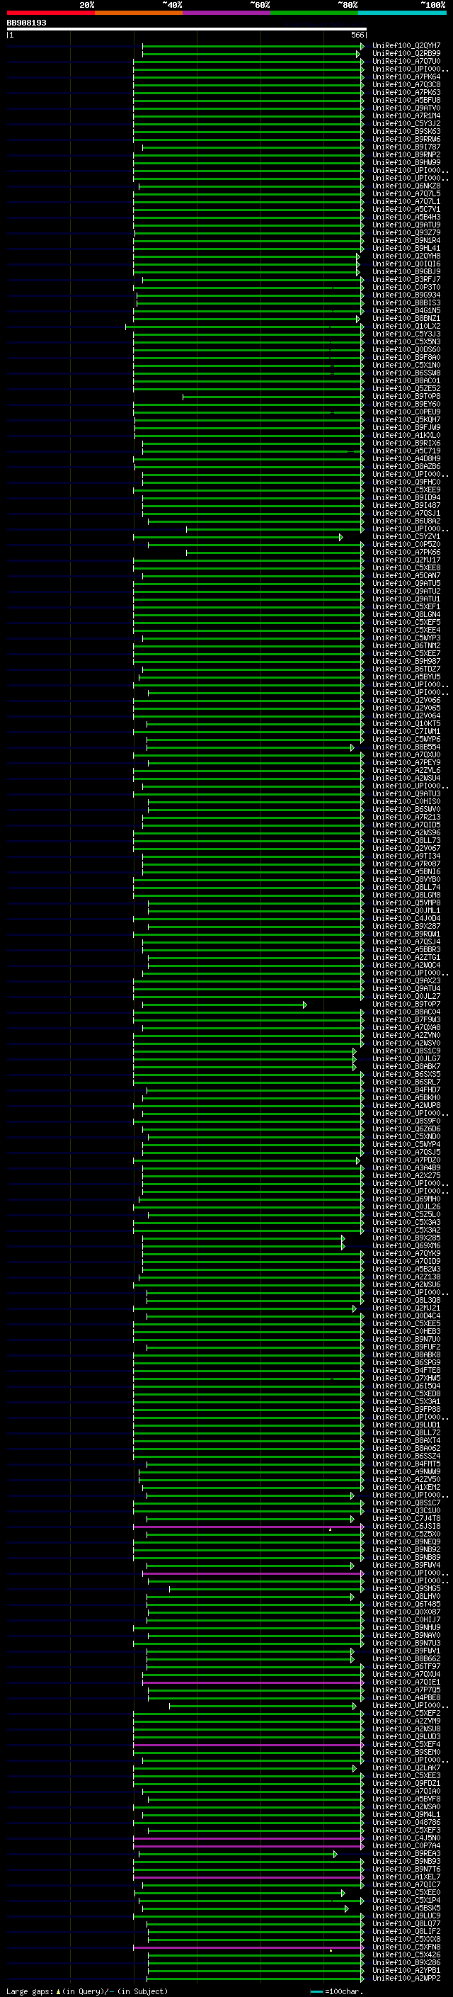Screen dimensions: 453x1997
Task: Click last hit UniRef100_A2WPP2
Action: click(406, 1979)
